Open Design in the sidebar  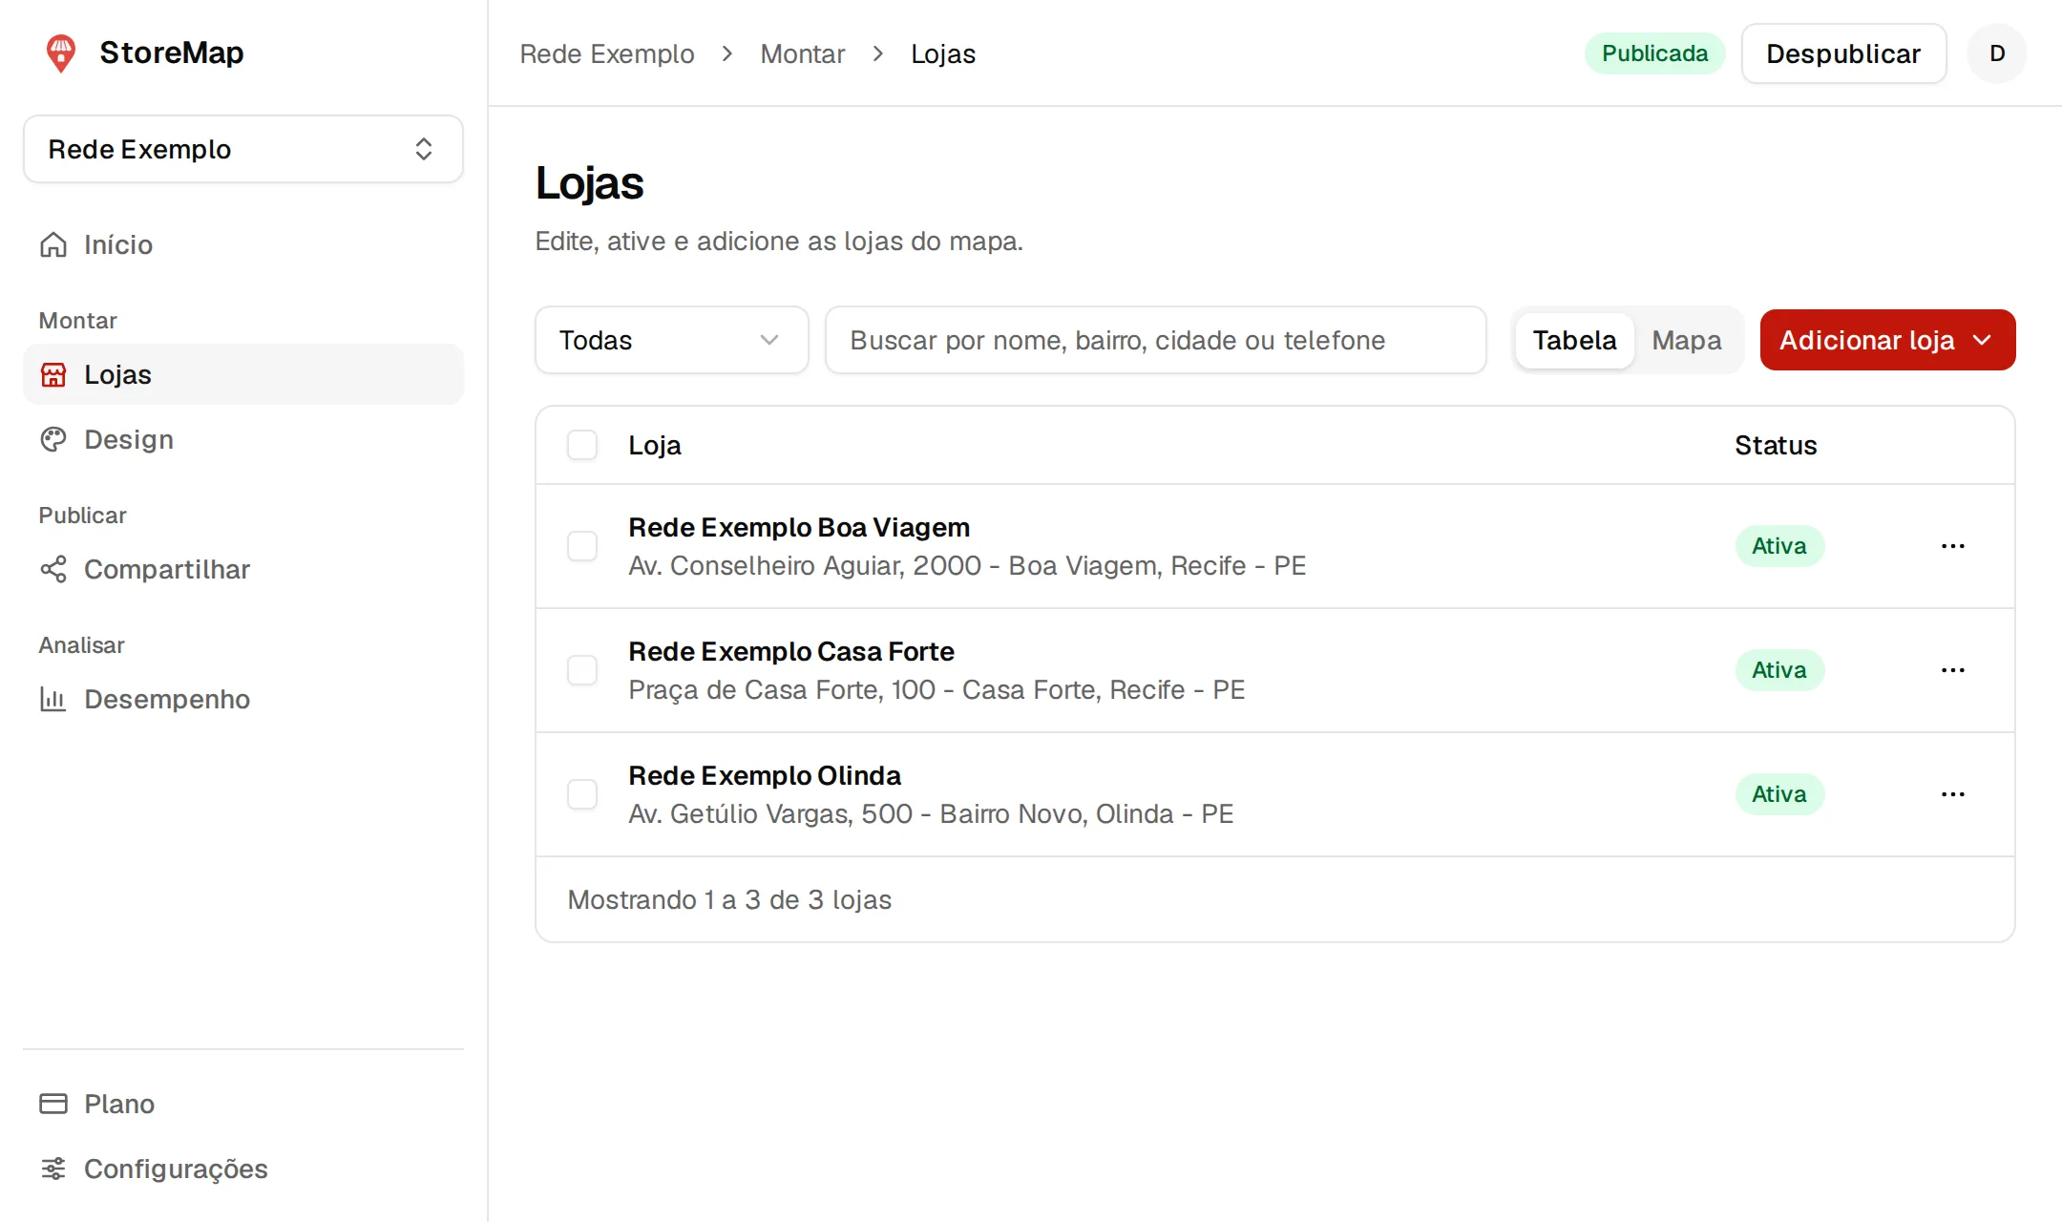(243, 439)
